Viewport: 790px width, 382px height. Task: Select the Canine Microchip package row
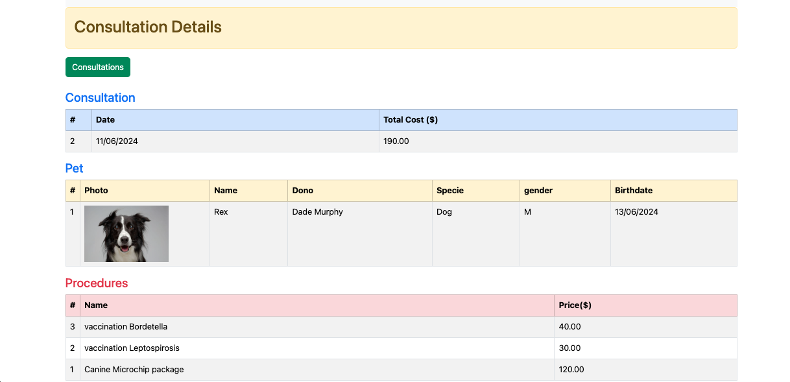(401, 370)
